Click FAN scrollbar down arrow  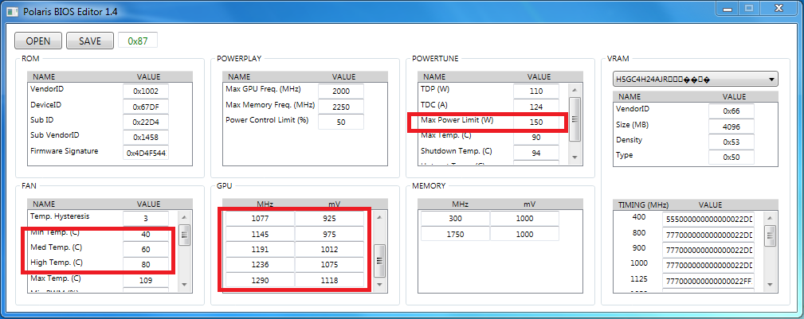tap(185, 284)
